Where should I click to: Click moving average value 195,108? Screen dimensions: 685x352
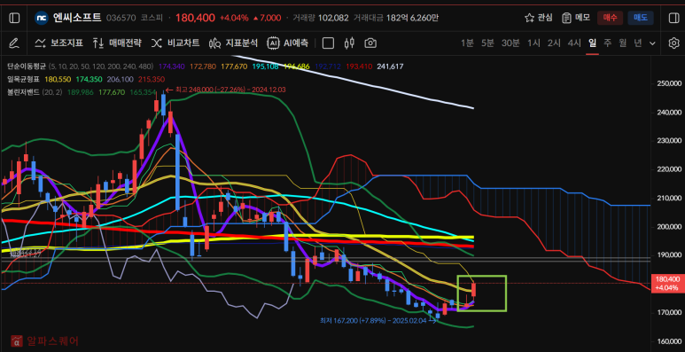pyautogui.click(x=266, y=66)
